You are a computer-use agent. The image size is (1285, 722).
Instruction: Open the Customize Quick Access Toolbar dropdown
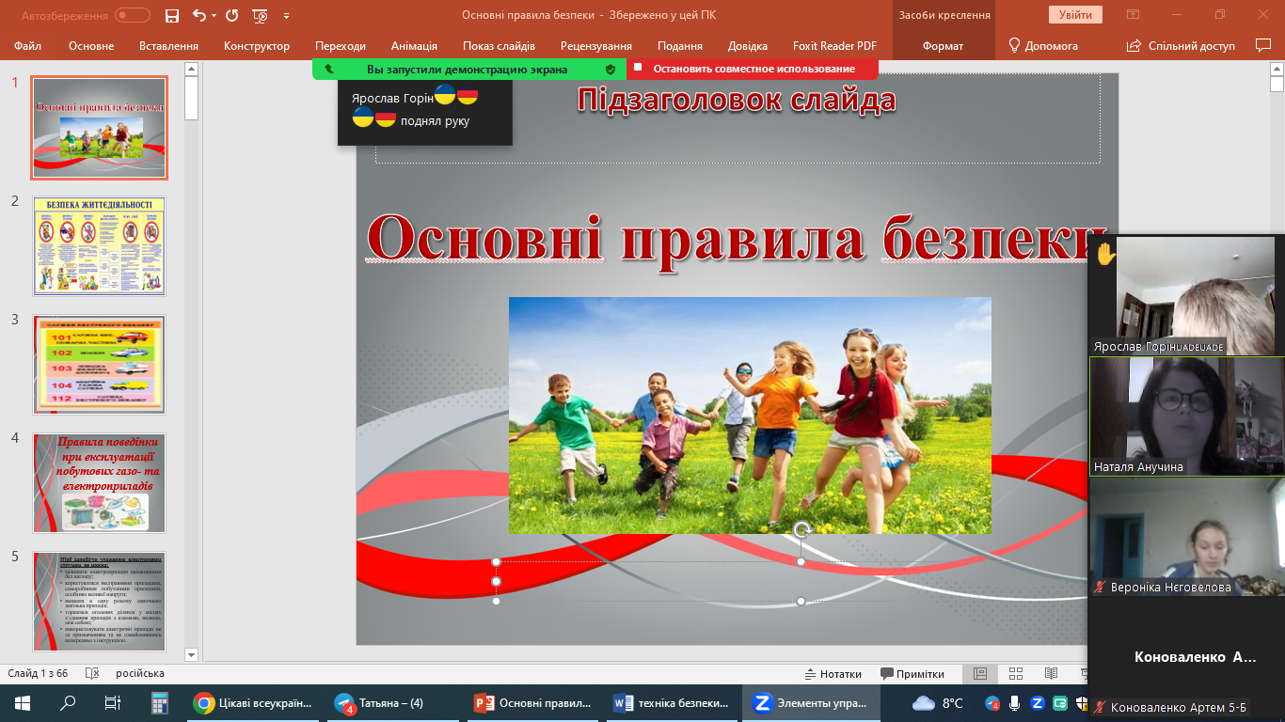[286, 16]
